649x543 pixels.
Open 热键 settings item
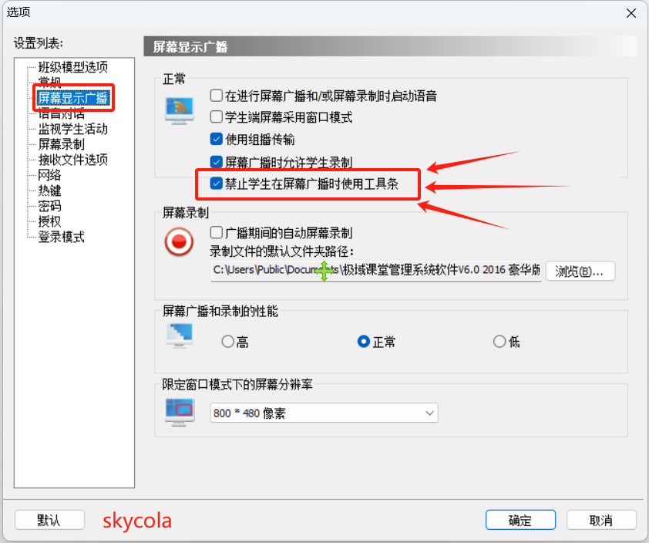coord(49,191)
